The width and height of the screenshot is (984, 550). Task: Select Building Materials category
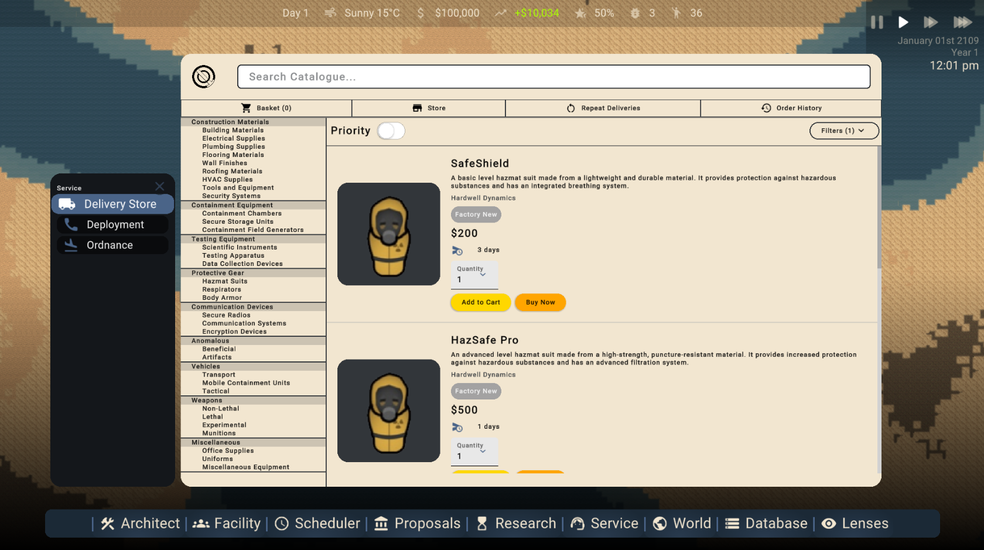coord(233,130)
